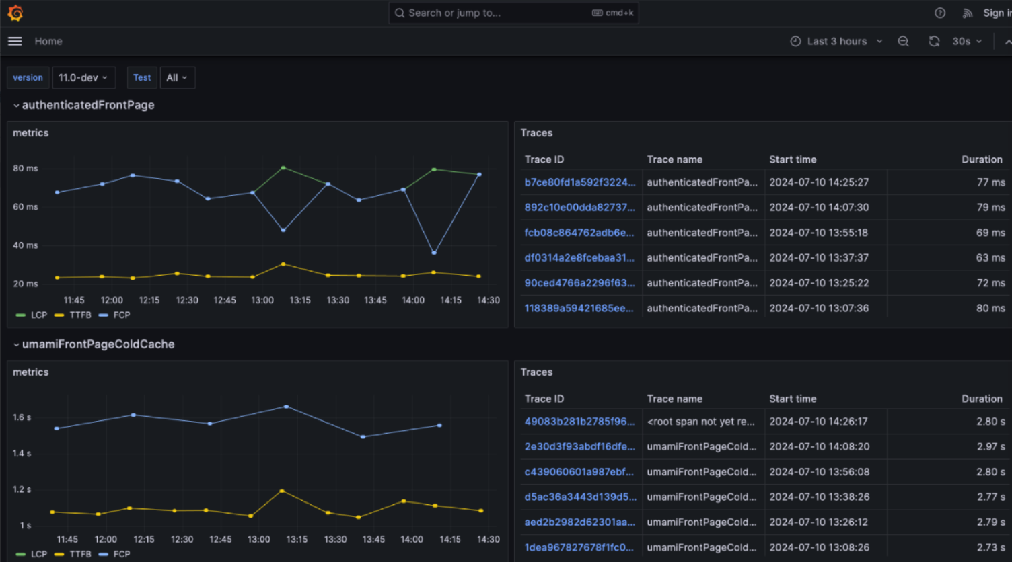Click the cmd+k shortcut badge
The width and height of the screenshot is (1012, 562).
pyautogui.click(x=613, y=13)
